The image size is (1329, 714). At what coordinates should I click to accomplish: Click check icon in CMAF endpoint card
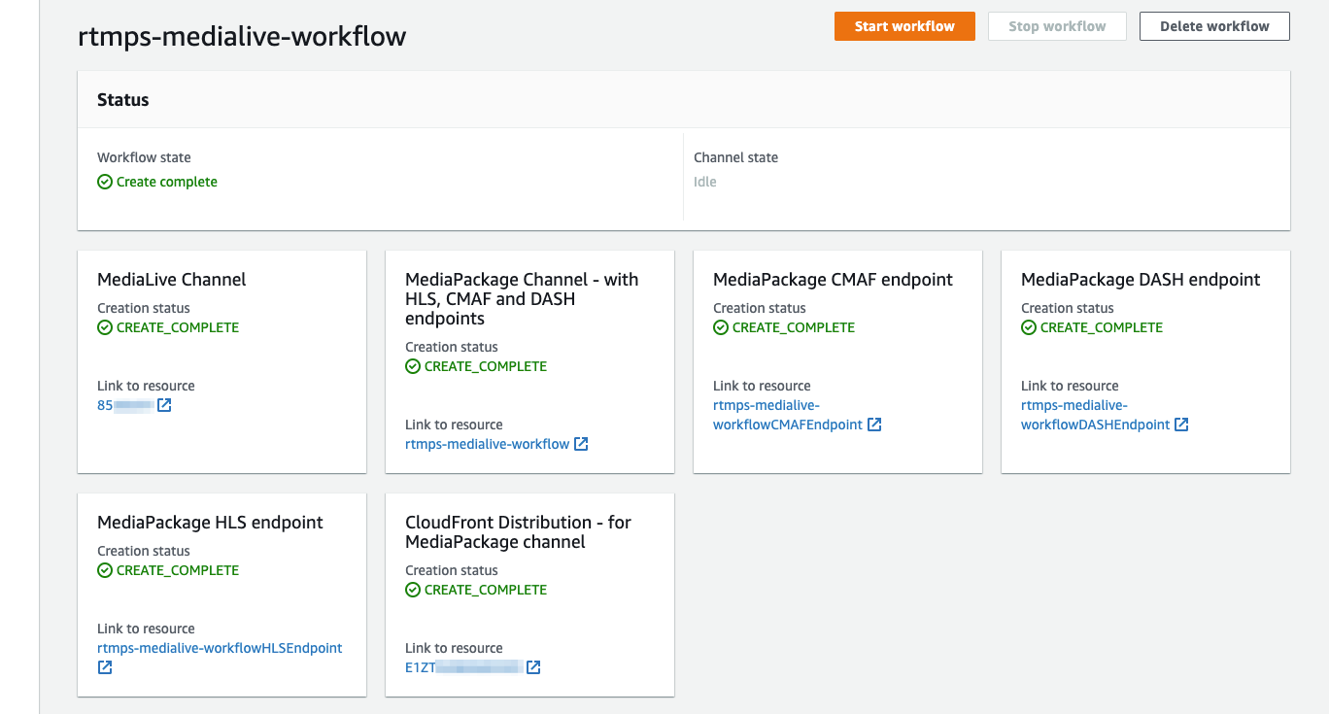[721, 327]
